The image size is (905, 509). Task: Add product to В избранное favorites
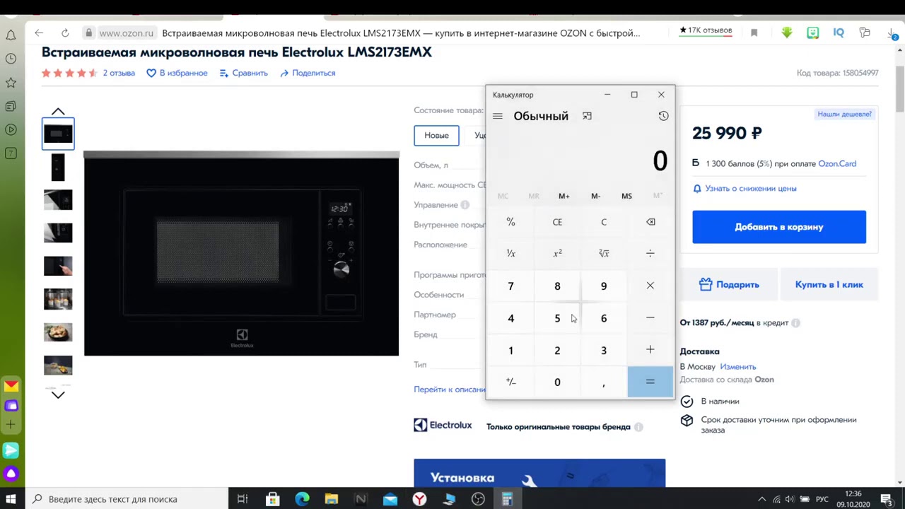pos(177,73)
